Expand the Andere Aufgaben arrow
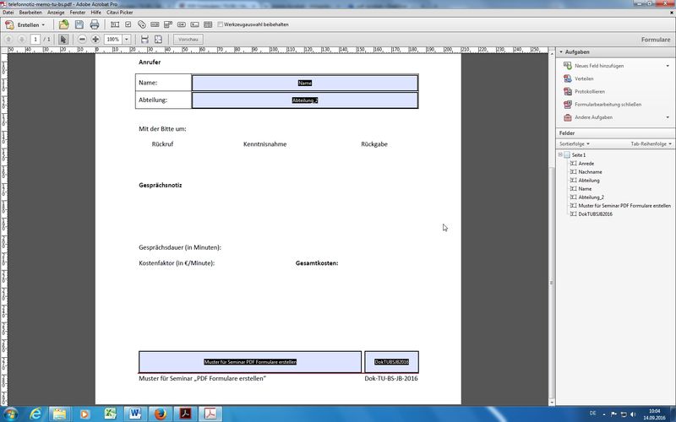The width and height of the screenshot is (676, 422). [x=668, y=117]
